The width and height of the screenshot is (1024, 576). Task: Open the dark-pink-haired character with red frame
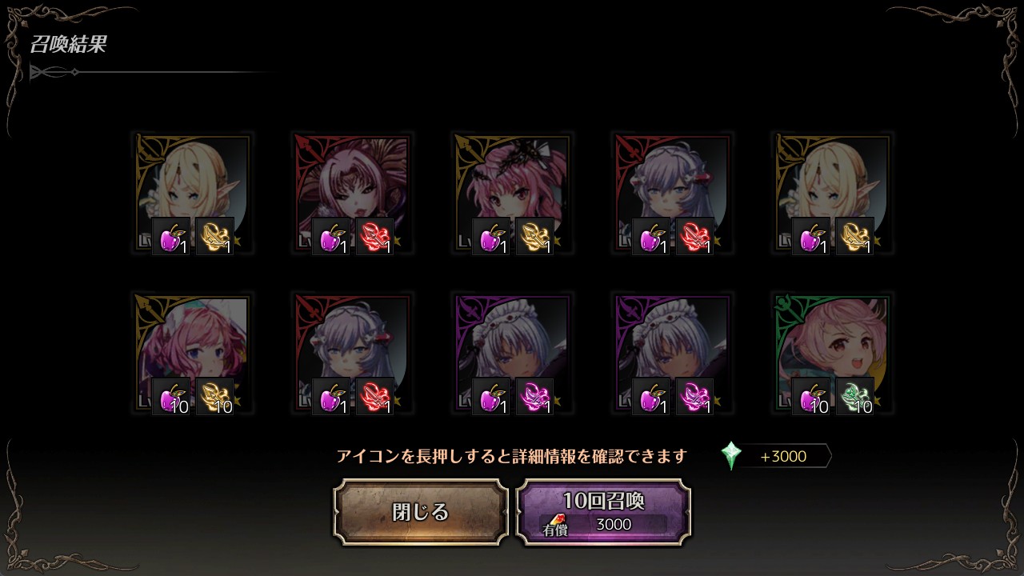(352, 193)
